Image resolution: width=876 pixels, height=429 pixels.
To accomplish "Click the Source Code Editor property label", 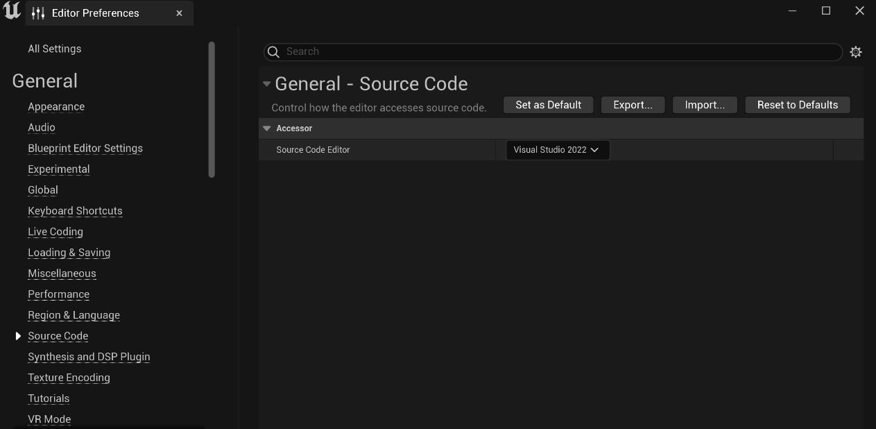I will point(313,150).
